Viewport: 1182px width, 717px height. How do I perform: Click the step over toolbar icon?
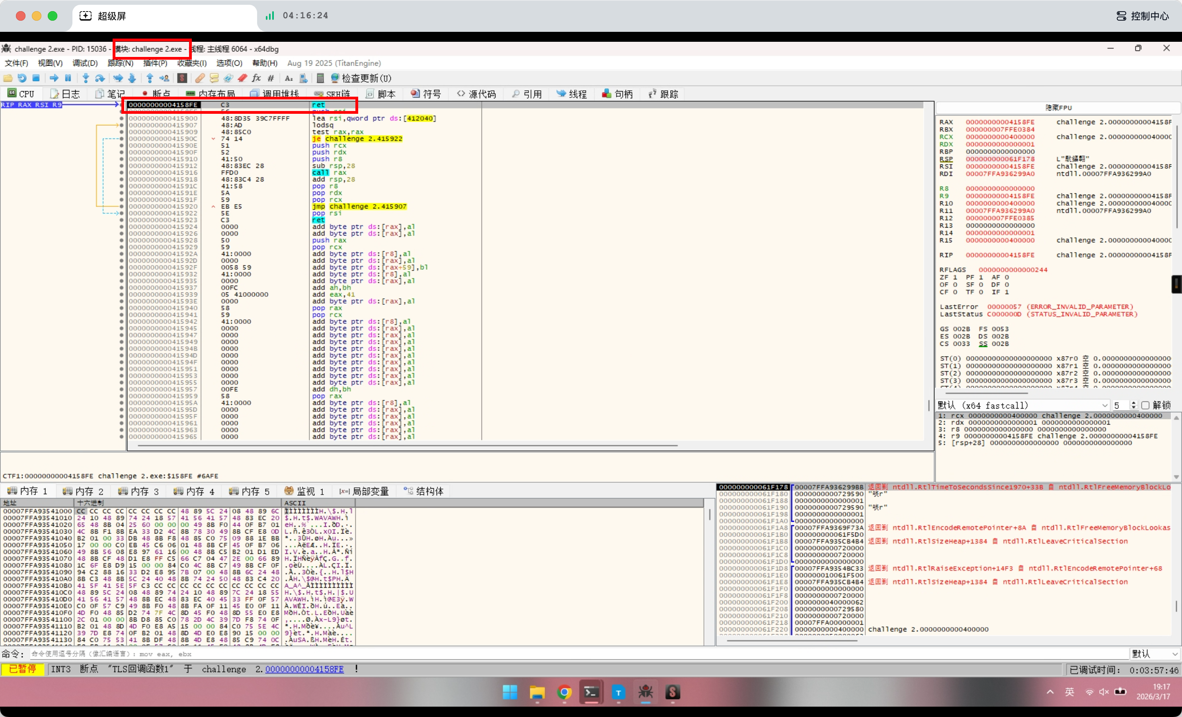tap(100, 78)
